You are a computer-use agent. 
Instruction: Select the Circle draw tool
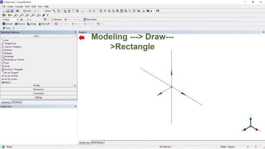pyautogui.click(x=5, y=66)
